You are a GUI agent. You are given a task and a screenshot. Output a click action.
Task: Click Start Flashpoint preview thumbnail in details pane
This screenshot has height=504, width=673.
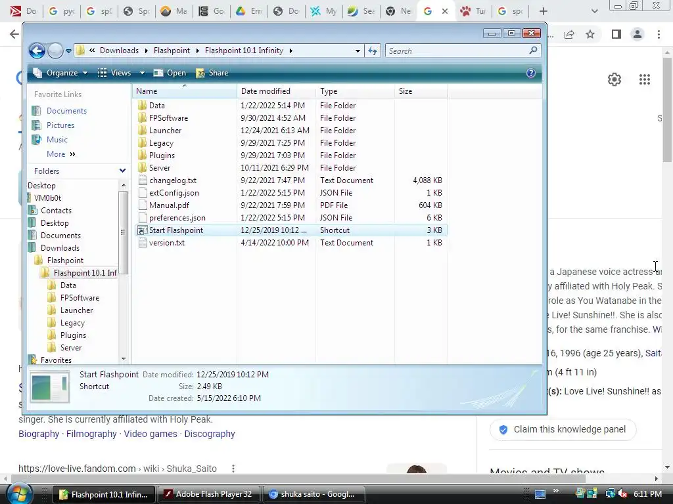tap(50, 387)
